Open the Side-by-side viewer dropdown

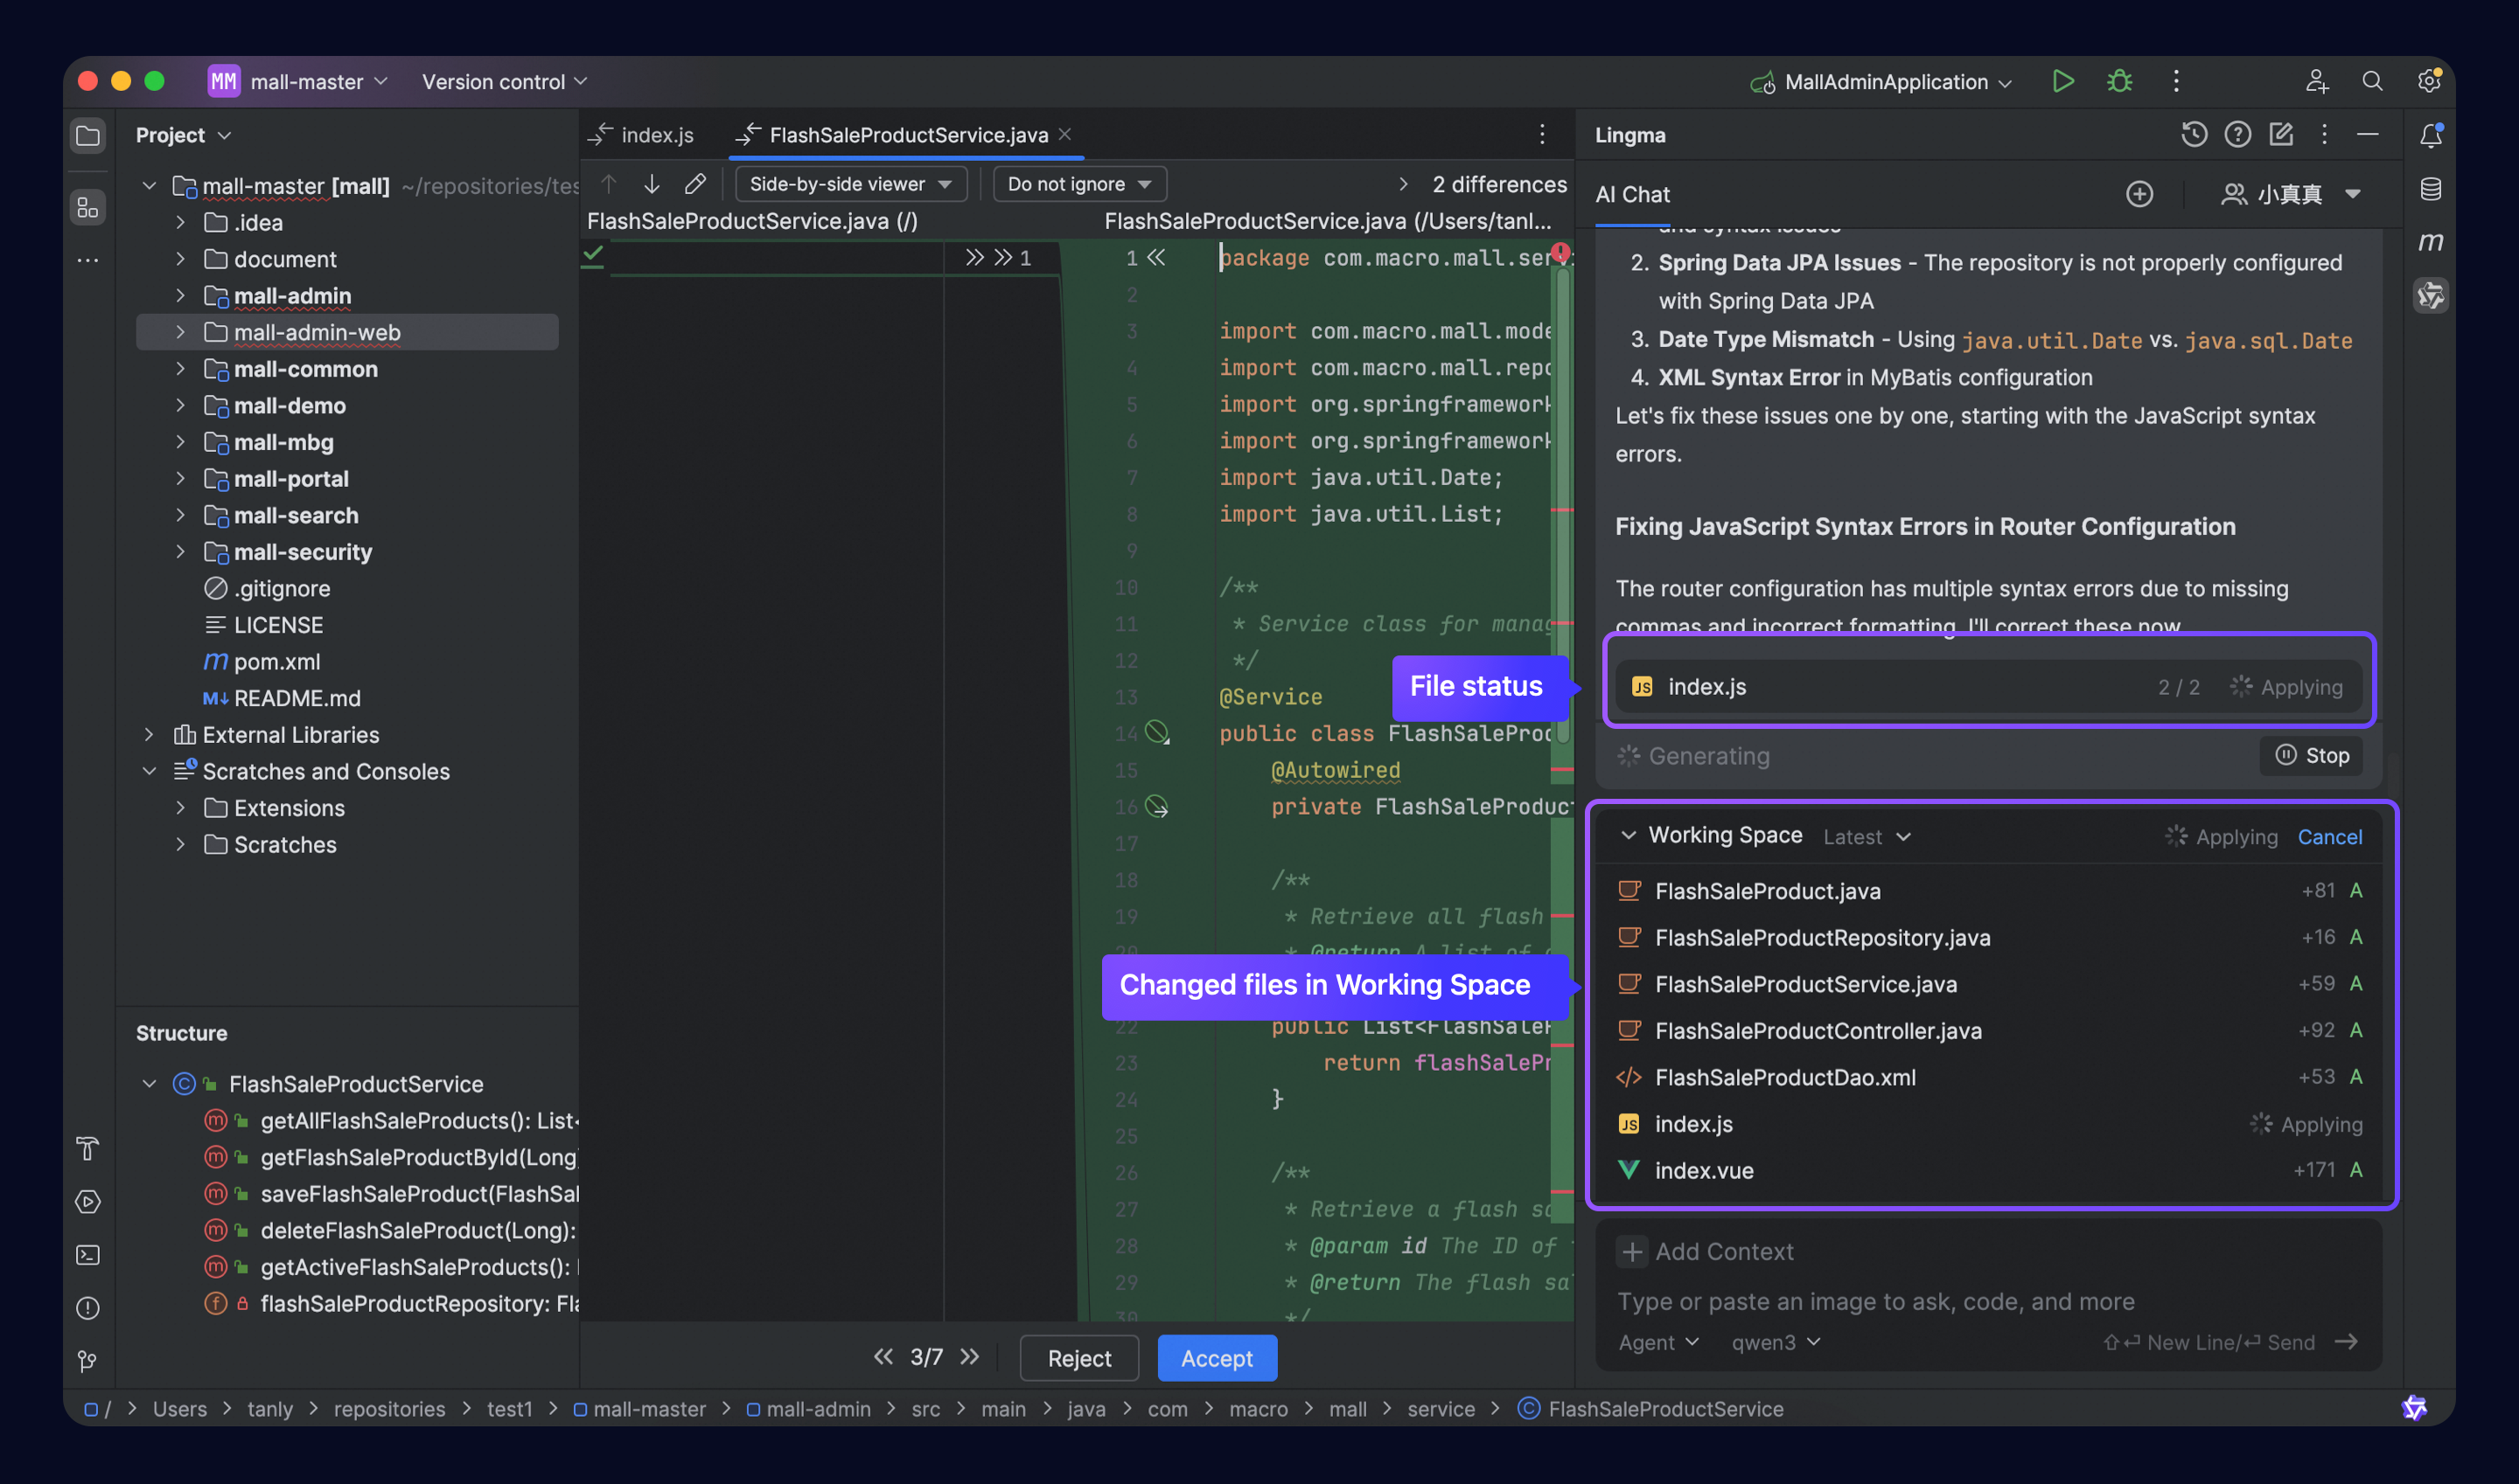pos(849,184)
